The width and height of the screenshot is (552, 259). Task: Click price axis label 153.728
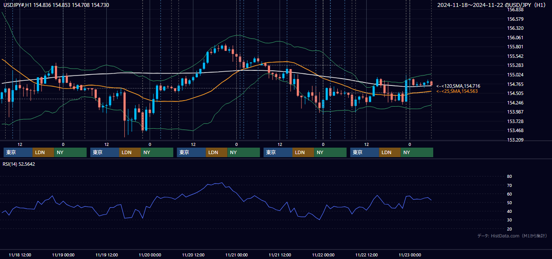pos(515,121)
